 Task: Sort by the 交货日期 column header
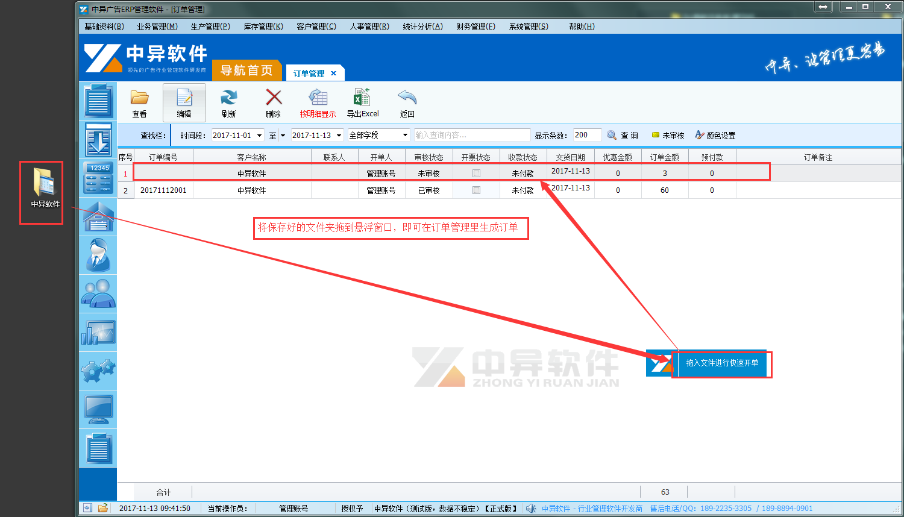(x=570, y=157)
